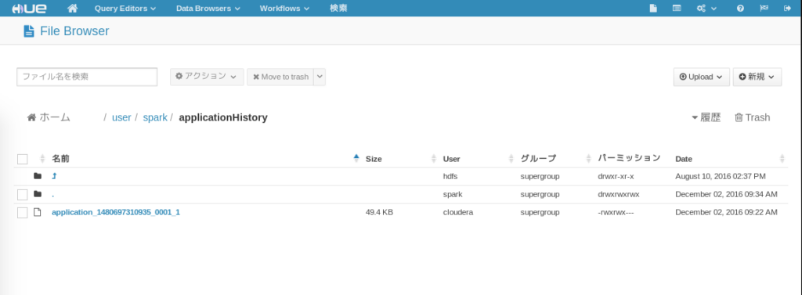
Task: Open file application_1480697310935_0001_1
Action: point(116,212)
